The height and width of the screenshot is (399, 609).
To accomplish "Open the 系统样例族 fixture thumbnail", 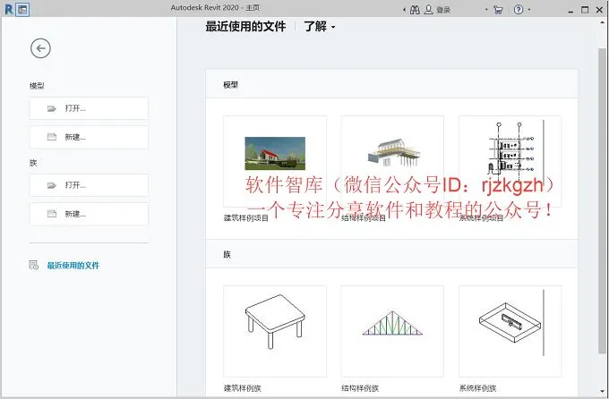I will (x=510, y=331).
